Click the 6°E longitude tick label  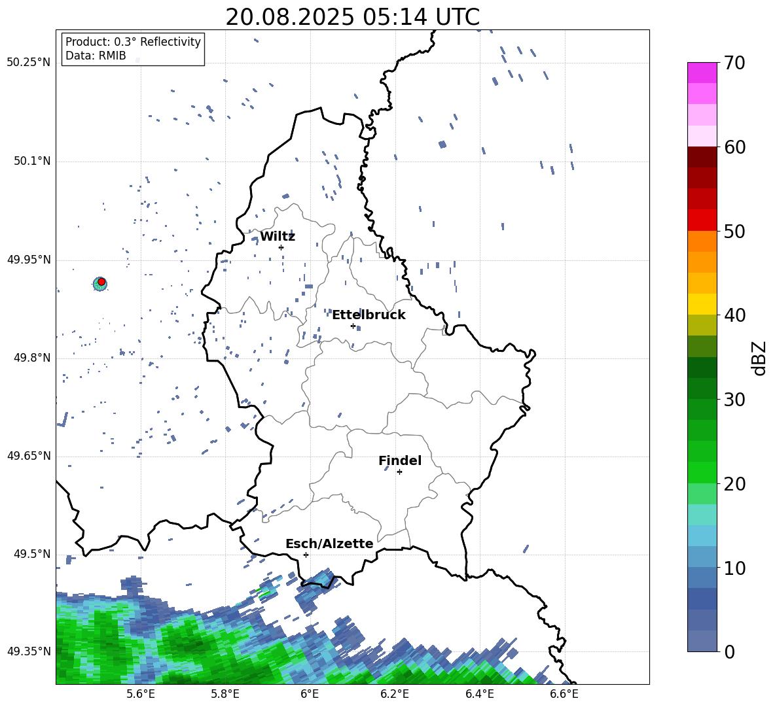pos(310,694)
